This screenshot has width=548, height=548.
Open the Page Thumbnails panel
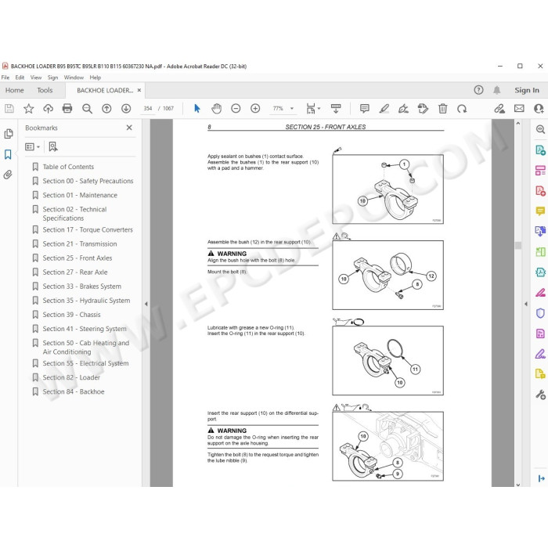click(9, 134)
